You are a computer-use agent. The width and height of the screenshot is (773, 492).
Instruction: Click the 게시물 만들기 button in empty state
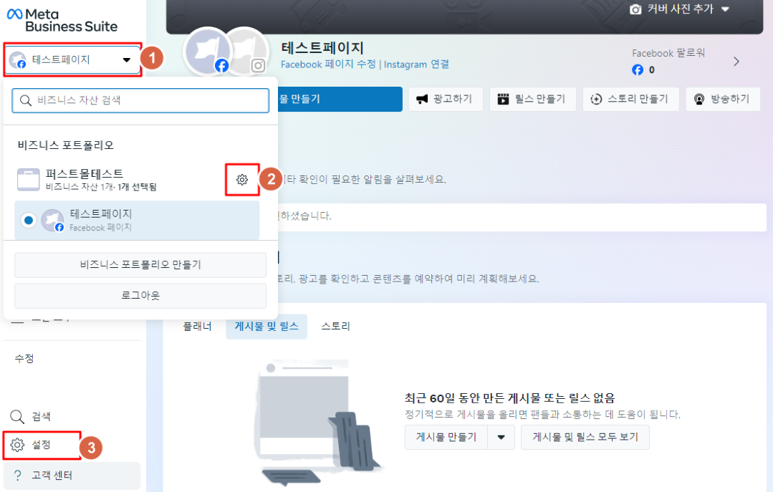446,438
